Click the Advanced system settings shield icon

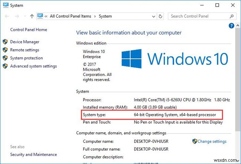click(x=5, y=66)
